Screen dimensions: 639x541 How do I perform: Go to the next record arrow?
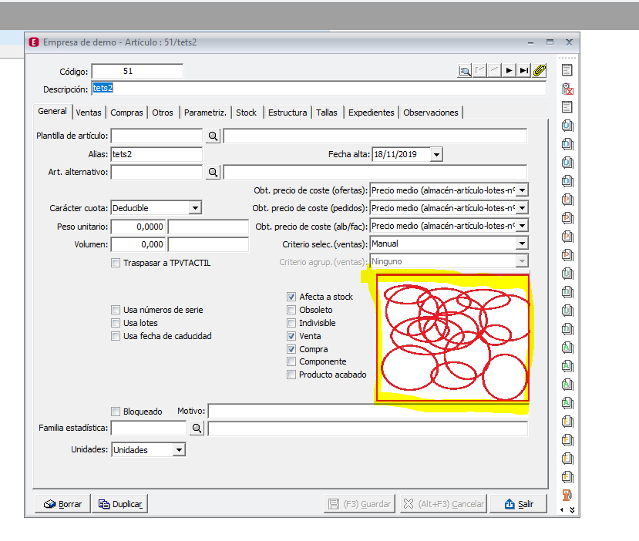point(509,70)
